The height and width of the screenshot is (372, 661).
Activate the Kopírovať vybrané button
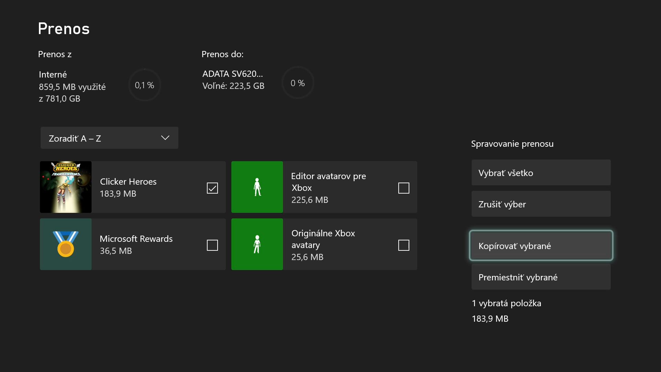(x=541, y=246)
